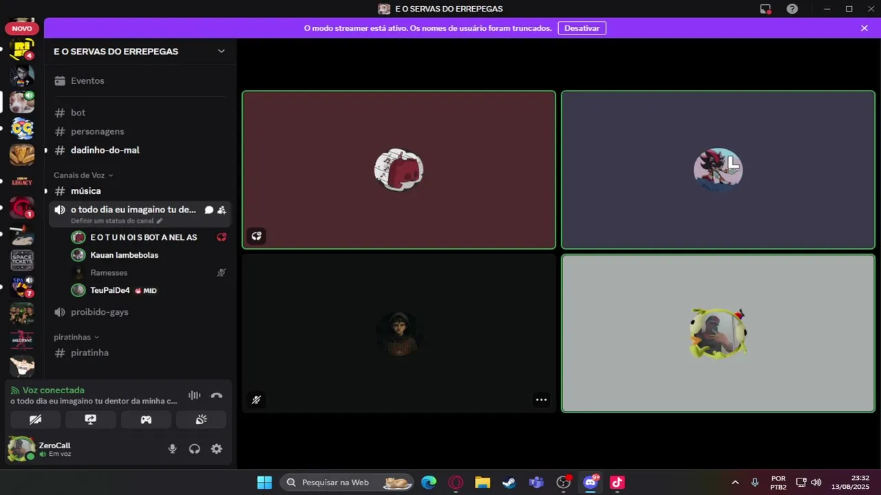The height and width of the screenshot is (495, 881).
Task: Open the Windows Start menu
Action: click(264, 483)
